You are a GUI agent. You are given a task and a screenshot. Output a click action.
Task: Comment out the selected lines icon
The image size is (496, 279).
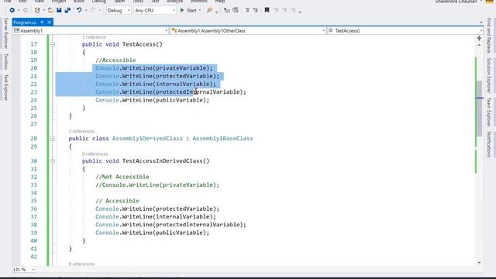247,10
